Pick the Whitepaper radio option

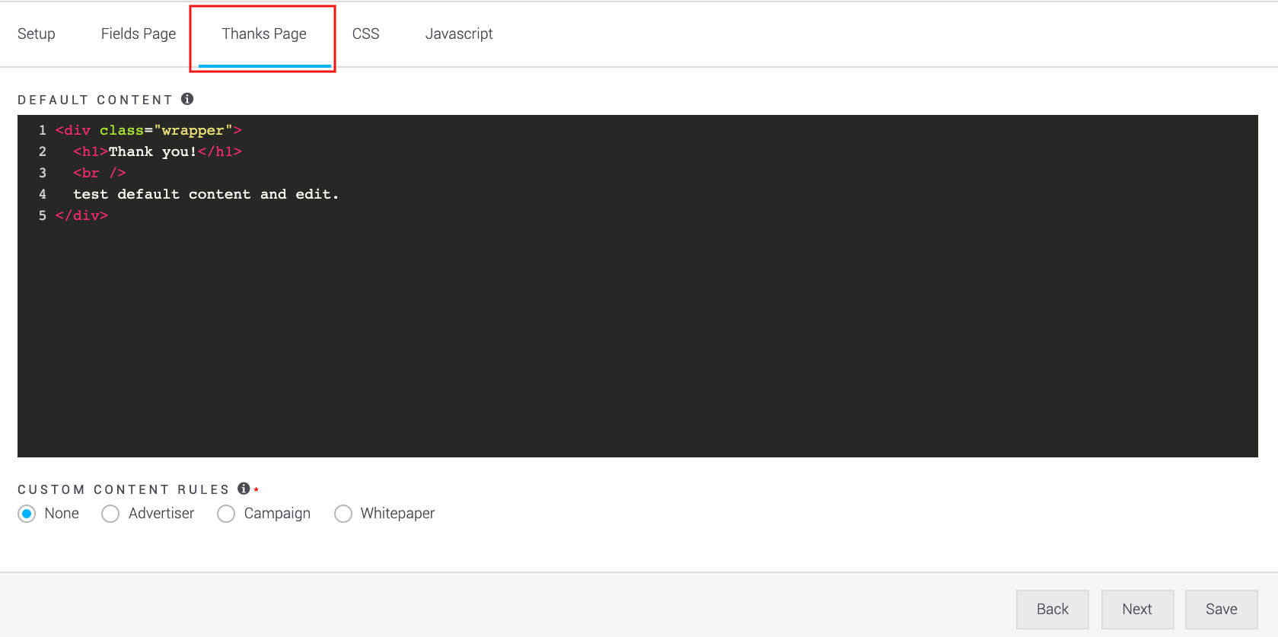click(343, 514)
